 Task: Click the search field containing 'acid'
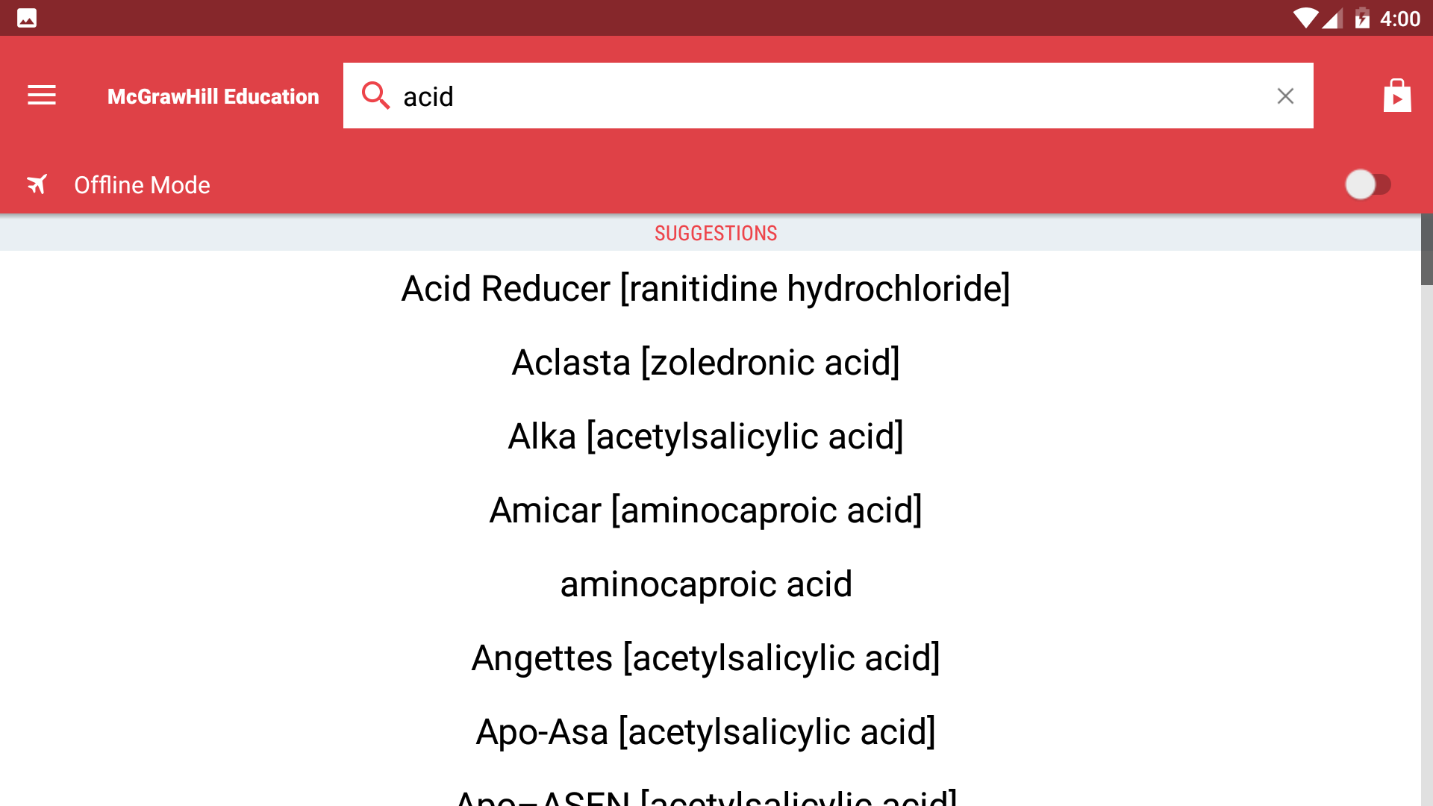(828, 96)
